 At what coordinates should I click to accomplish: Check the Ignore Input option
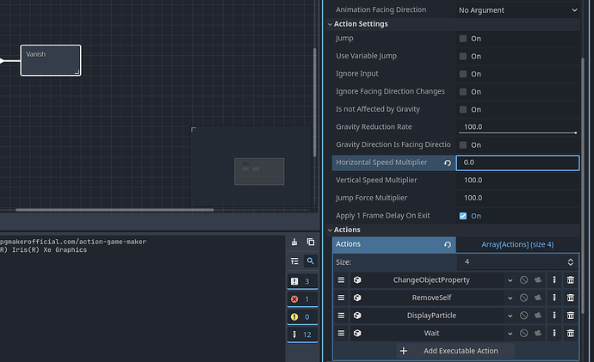[463, 74]
